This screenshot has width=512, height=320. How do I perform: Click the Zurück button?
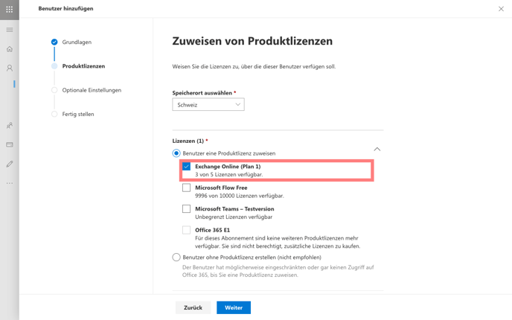(x=193, y=307)
